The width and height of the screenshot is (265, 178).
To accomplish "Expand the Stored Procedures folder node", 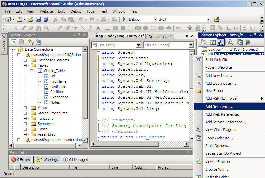I will [25, 113].
